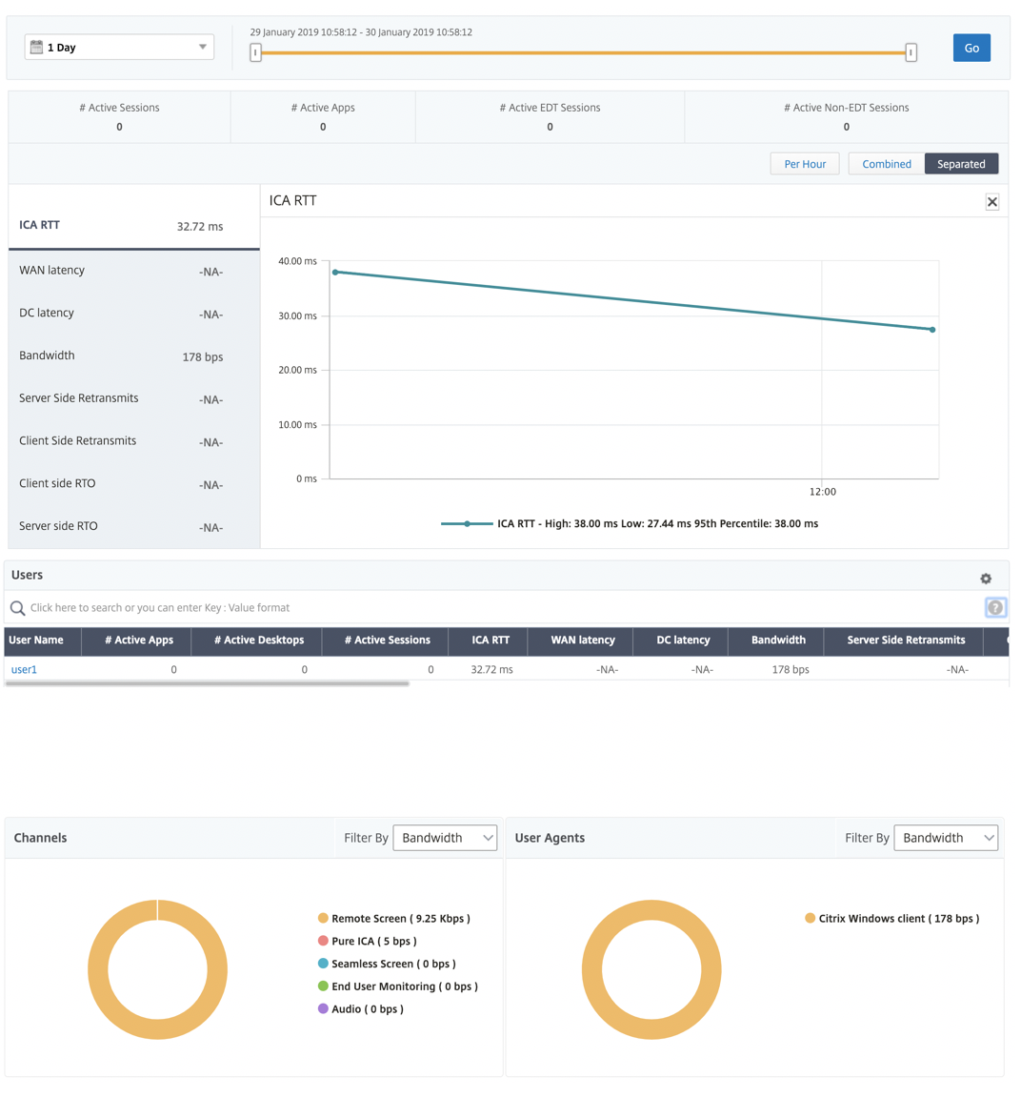Open the help question mark icon
Viewport: 1021px width, 1098px height.
pos(995,607)
